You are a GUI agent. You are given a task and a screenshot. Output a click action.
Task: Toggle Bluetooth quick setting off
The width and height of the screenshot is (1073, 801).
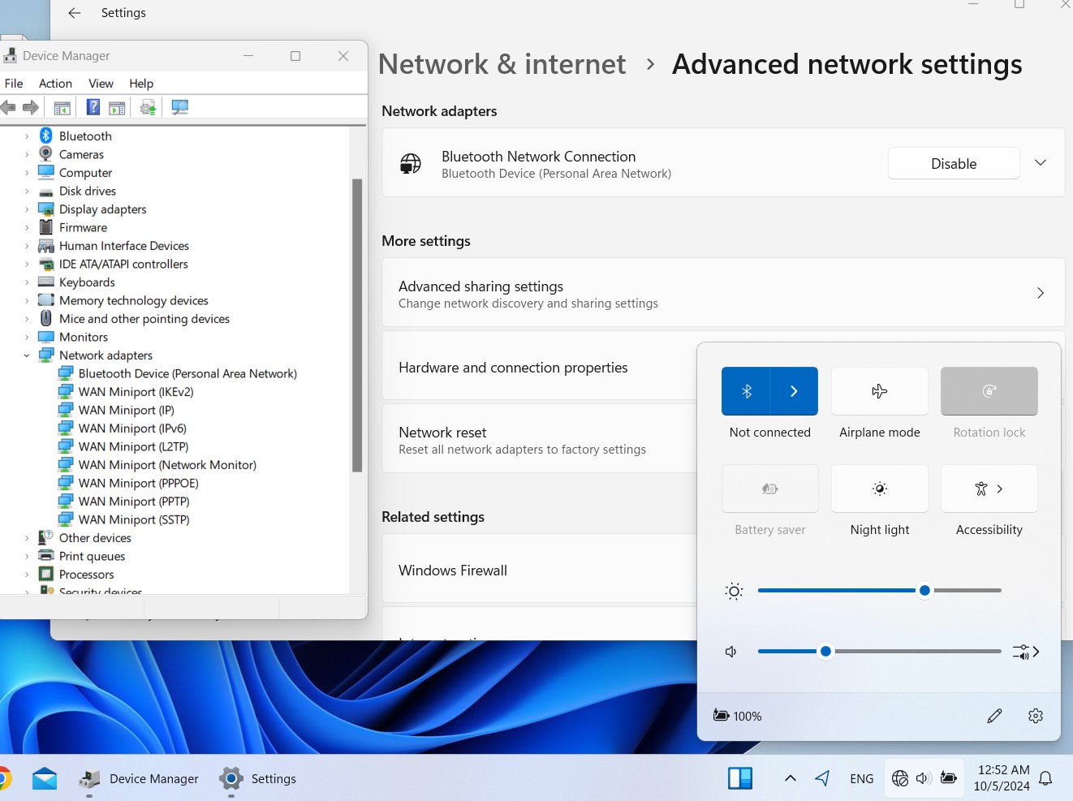(746, 391)
